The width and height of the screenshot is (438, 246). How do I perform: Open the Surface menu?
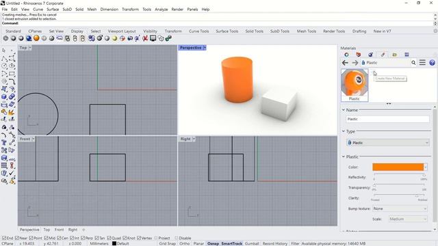point(53,9)
